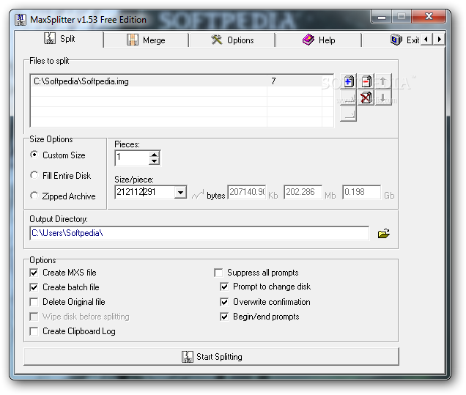Move file down with arrow icon
This screenshot has height=395, width=466.
(x=383, y=97)
